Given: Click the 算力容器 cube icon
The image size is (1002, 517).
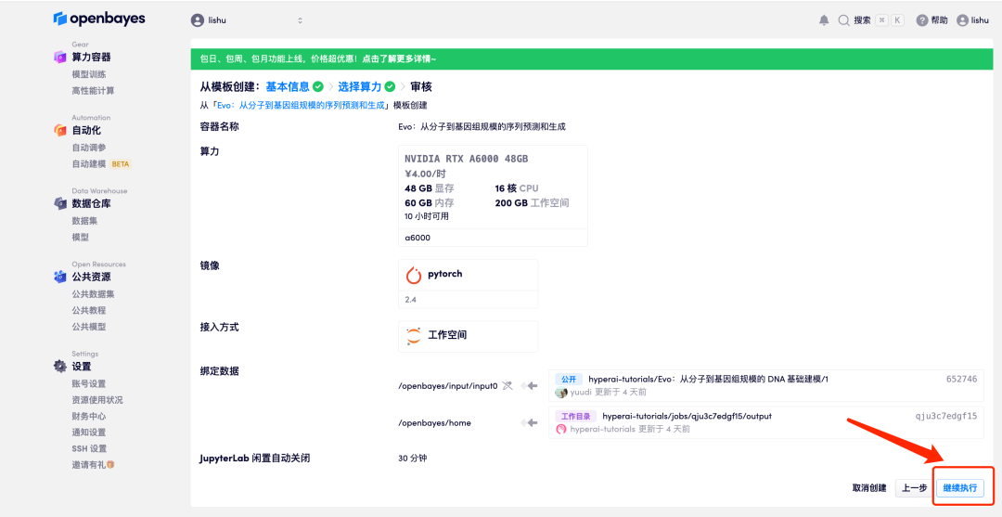Looking at the screenshot, I should click(60, 58).
